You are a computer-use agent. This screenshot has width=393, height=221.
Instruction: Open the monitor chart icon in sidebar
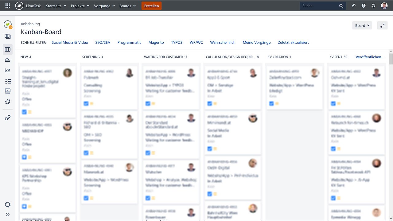(x=8, y=91)
